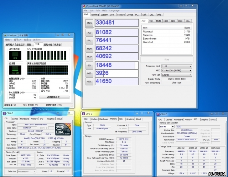Click the Intel Core i7 logo in CPU-Z

(63, 129)
